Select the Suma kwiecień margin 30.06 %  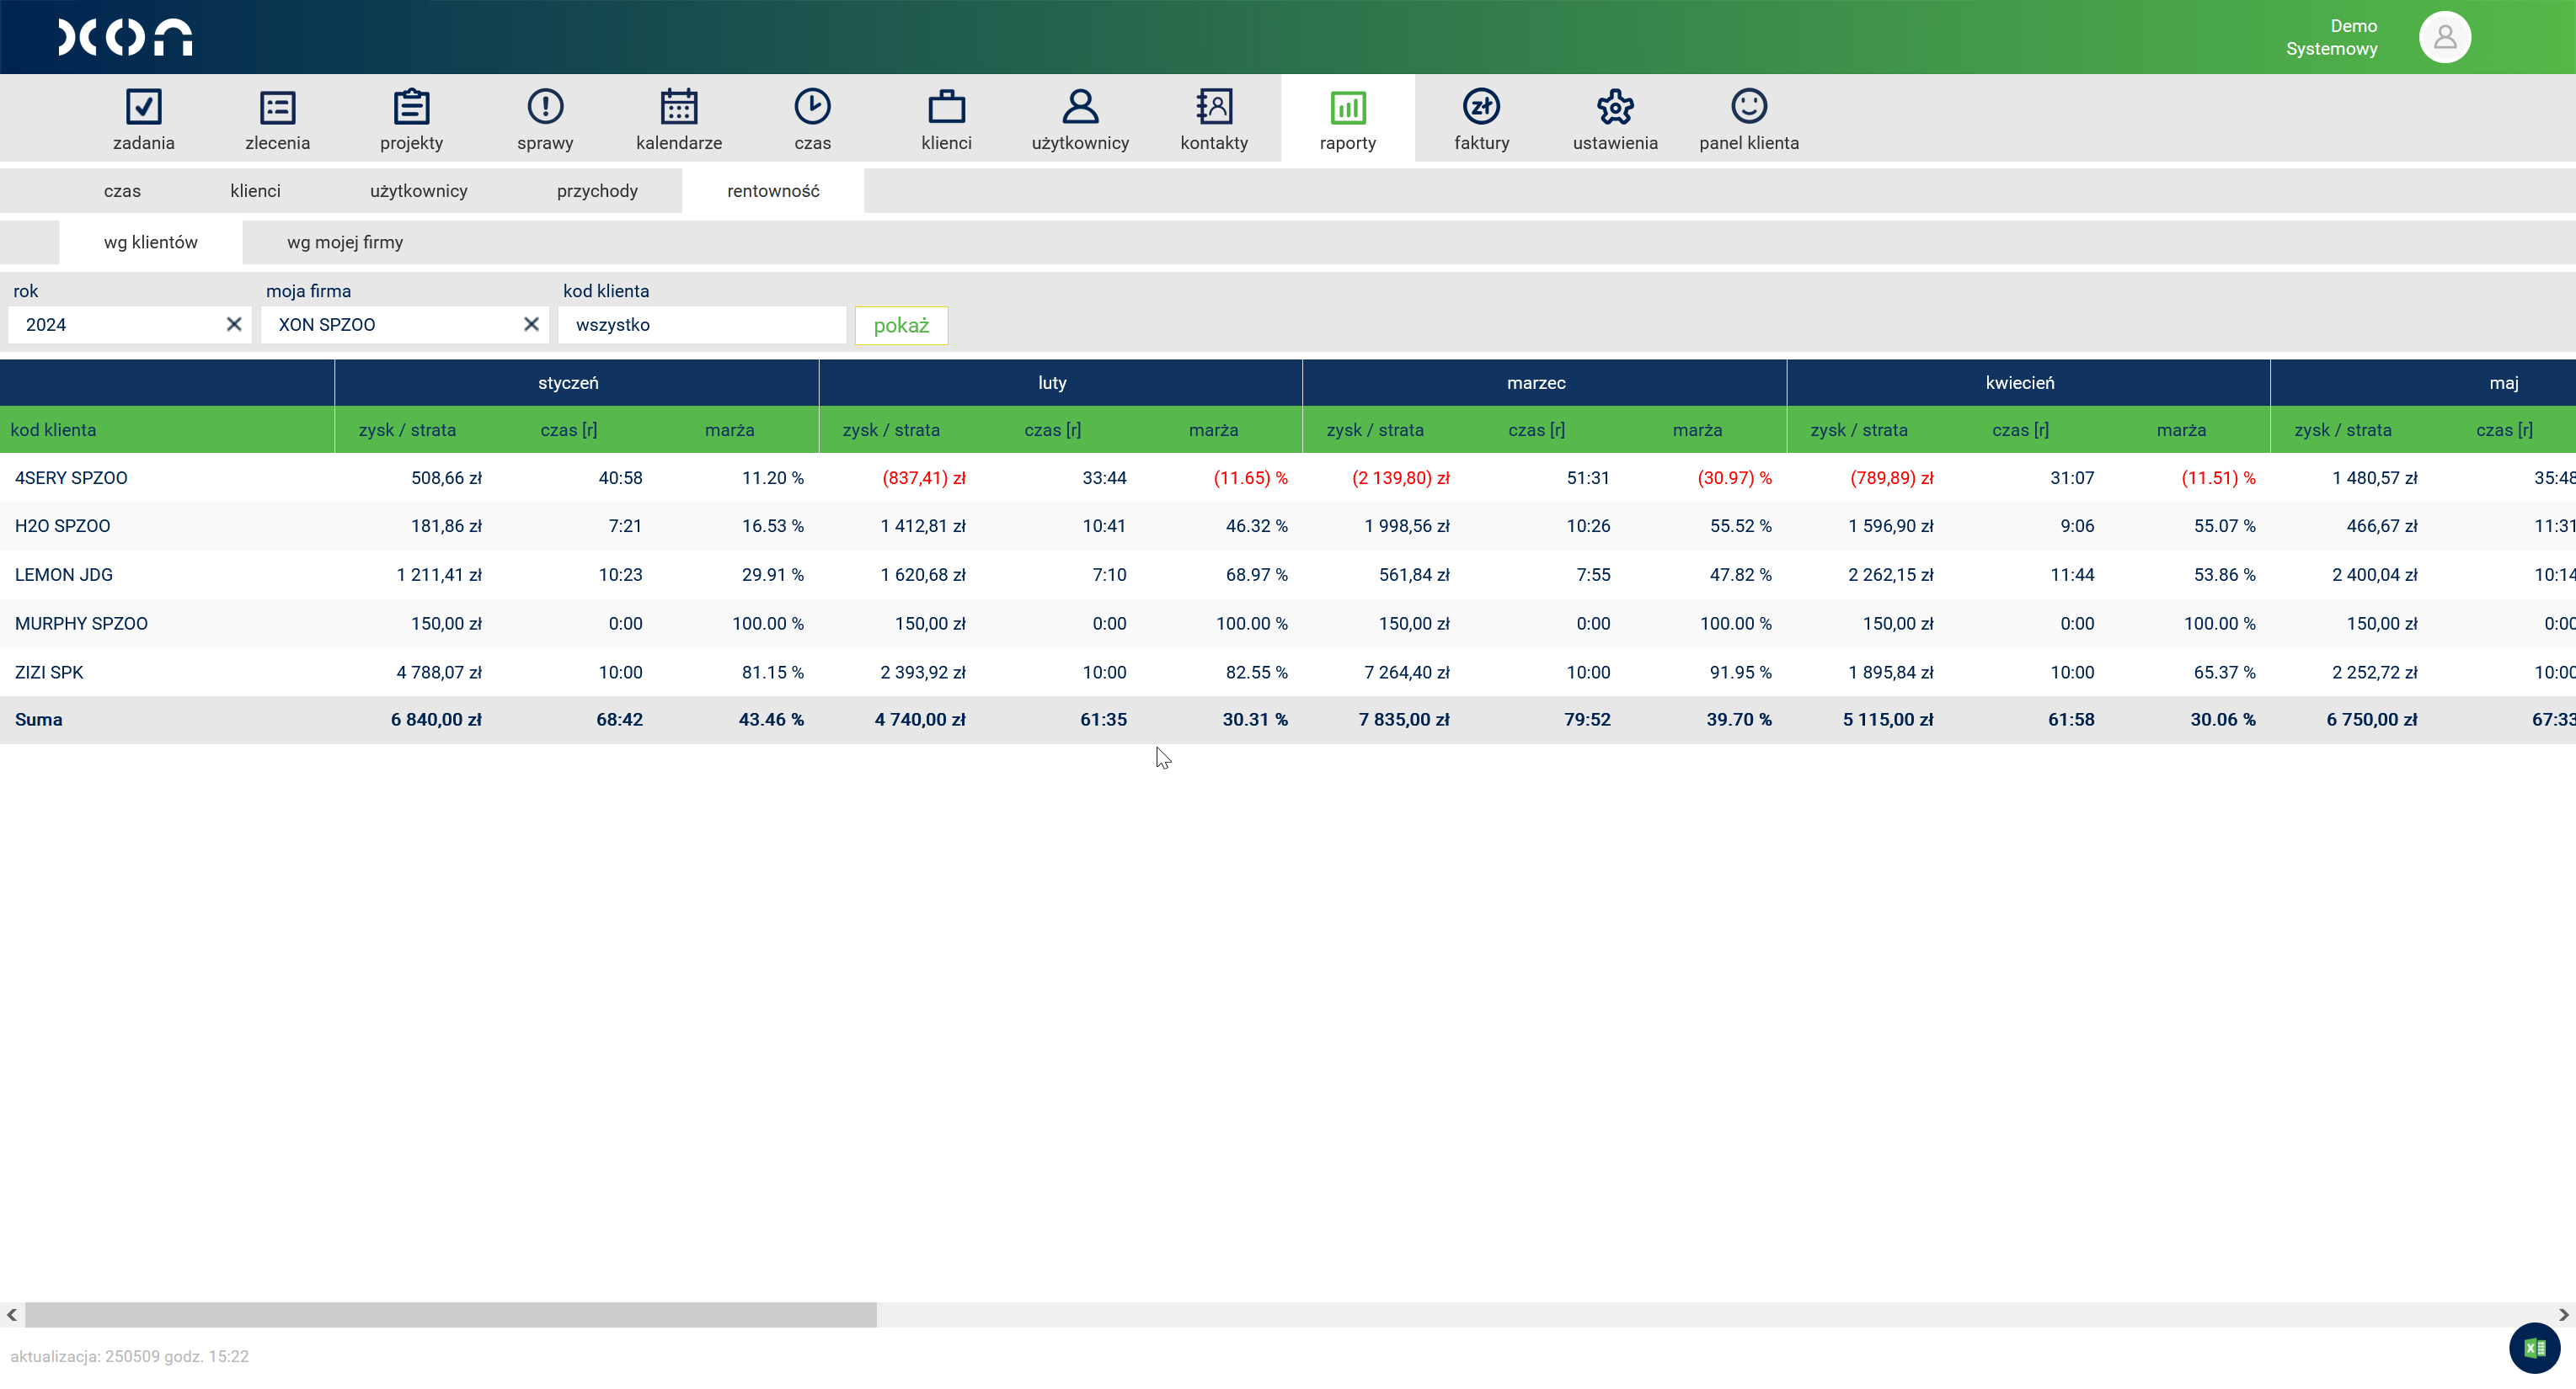click(2222, 720)
